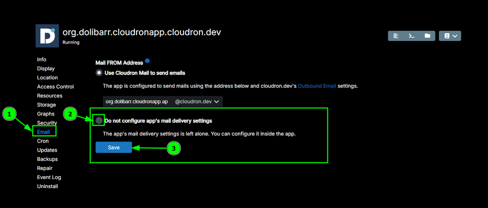Open the Cron section
The height and width of the screenshot is (208, 488).
tap(43, 141)
